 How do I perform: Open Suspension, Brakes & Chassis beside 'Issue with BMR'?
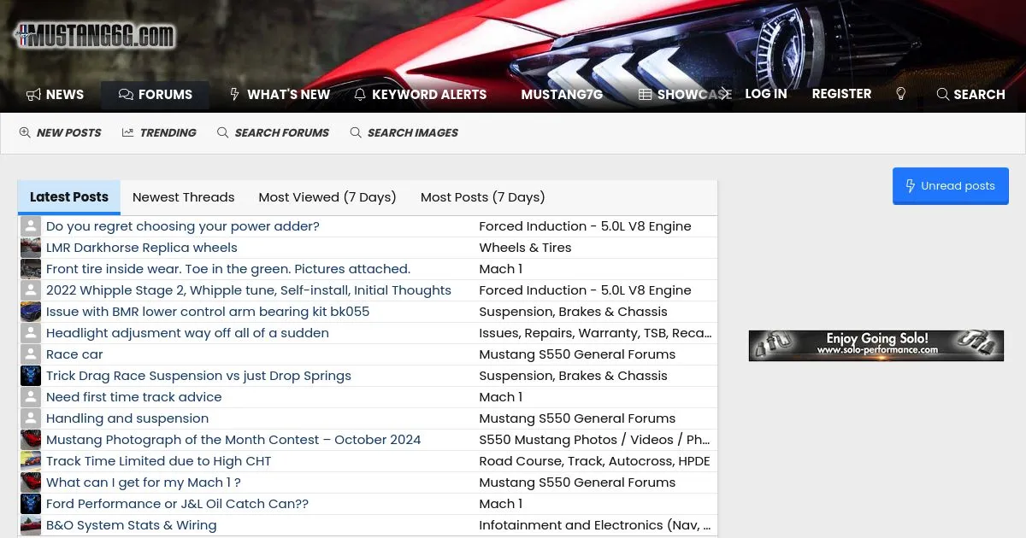coord(573,312)
